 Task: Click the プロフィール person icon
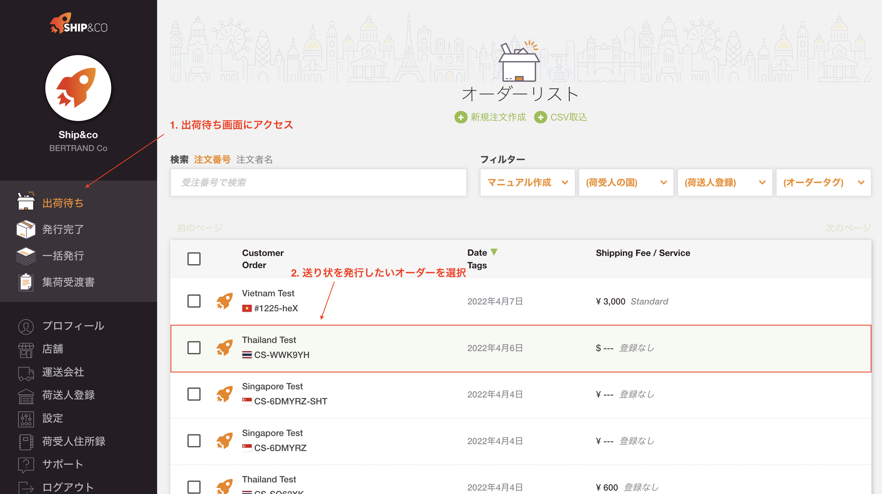coord(26,327)
